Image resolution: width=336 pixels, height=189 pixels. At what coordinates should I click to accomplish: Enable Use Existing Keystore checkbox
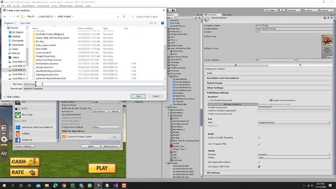click(209, 100)
